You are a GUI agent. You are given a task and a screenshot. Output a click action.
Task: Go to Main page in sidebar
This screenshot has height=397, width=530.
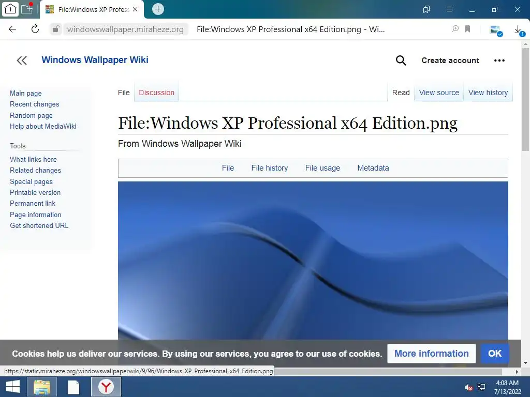pos(26,93)
